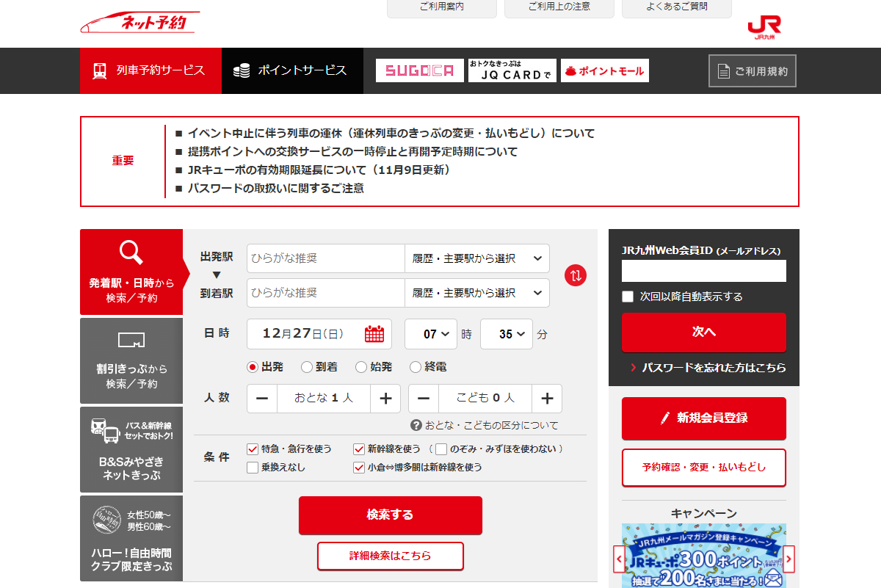This screenshot has height=588, width=881.
Task: Expand the hour dropdown showing 07
Action: point(431,334)
